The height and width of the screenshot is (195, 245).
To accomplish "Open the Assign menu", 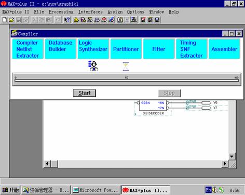I will click(x=115, y=12).
